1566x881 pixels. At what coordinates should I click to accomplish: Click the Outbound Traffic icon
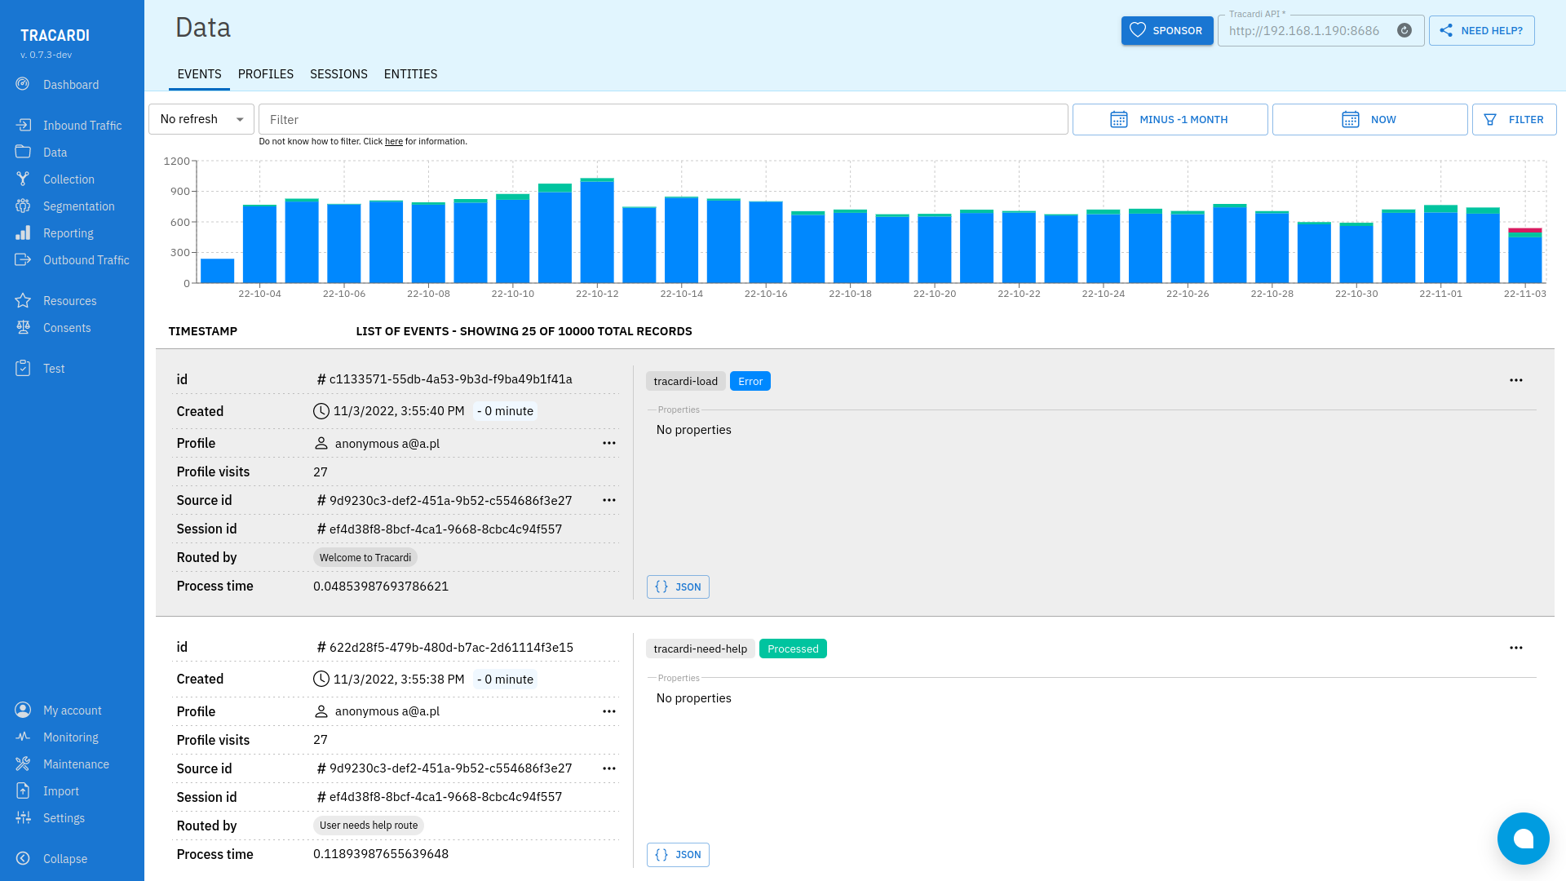coord(23,259)
